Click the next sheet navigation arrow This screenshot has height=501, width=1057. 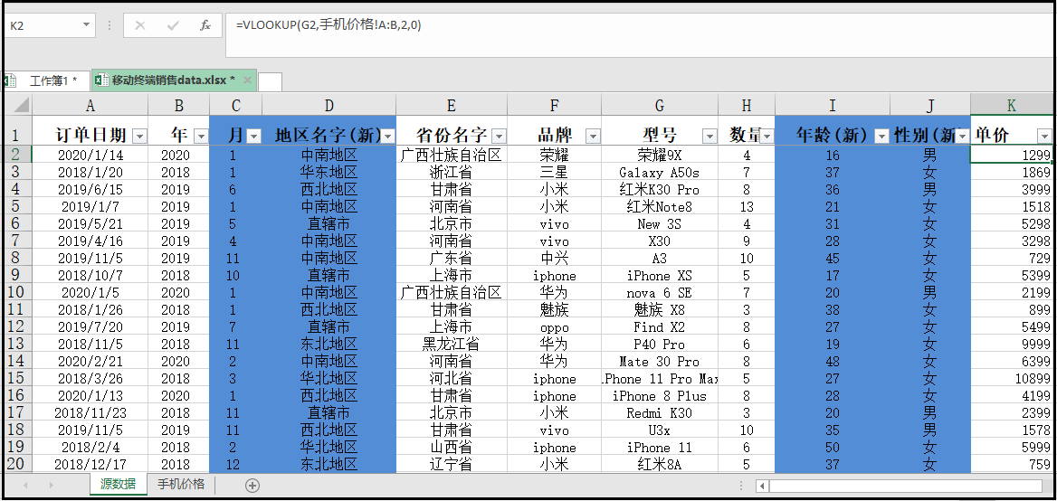pyautogui.click(x=51, y=485)
